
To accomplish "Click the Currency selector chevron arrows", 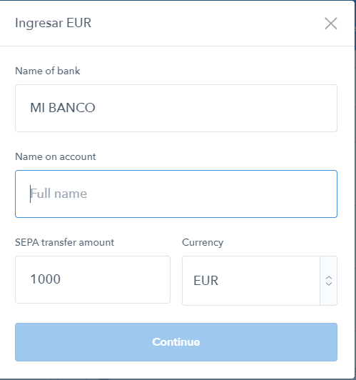I will coord(329,281).
